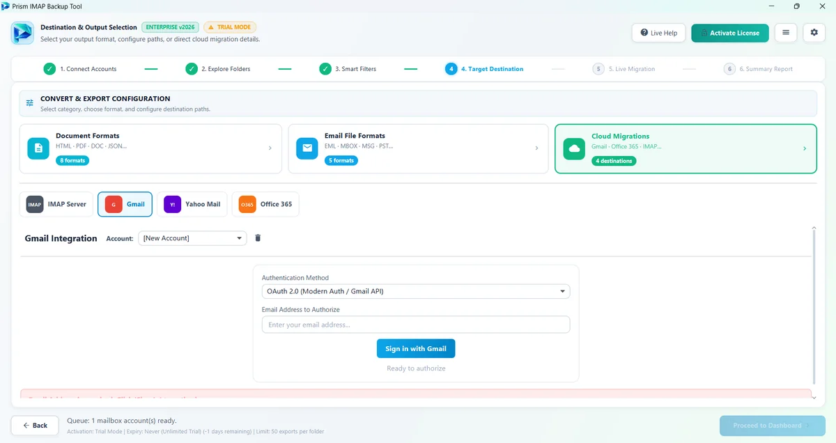Expand Cloud Migrations using its chevron
The image size is (836, 443).
pyautogui.click(x=805, y=148)
